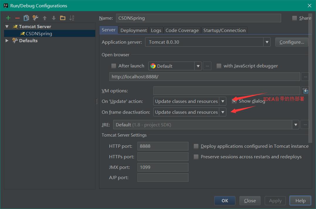Expand the Defaults tree node

(7, 40)
